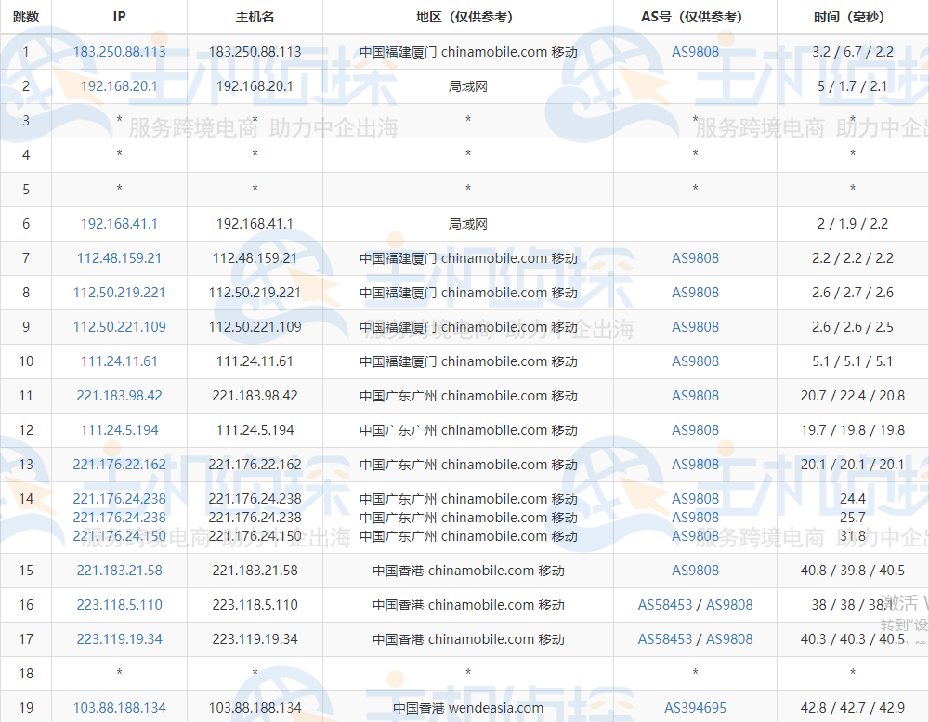Click the IP column header
The height and width of the screenshot is (722, 929).
pos(119,16)
